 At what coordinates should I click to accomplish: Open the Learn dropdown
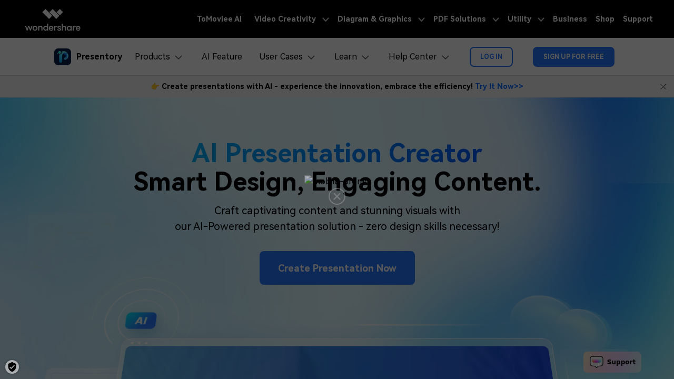pos(351,56)
